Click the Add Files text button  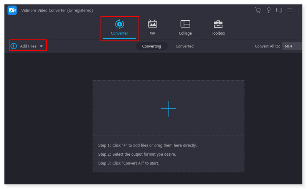pos(28,46)
